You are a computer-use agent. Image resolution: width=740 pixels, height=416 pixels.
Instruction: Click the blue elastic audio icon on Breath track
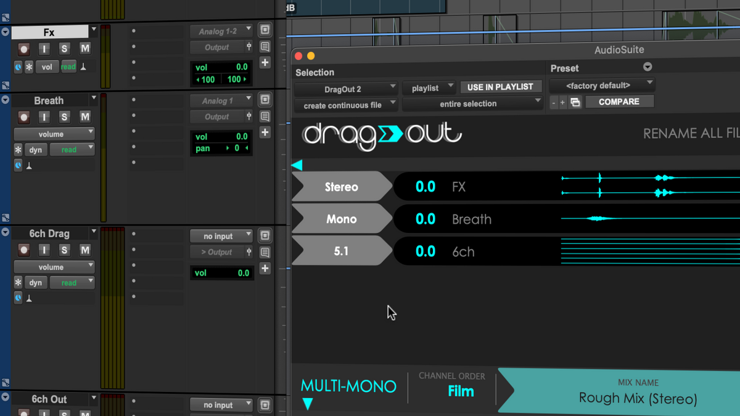18,166
